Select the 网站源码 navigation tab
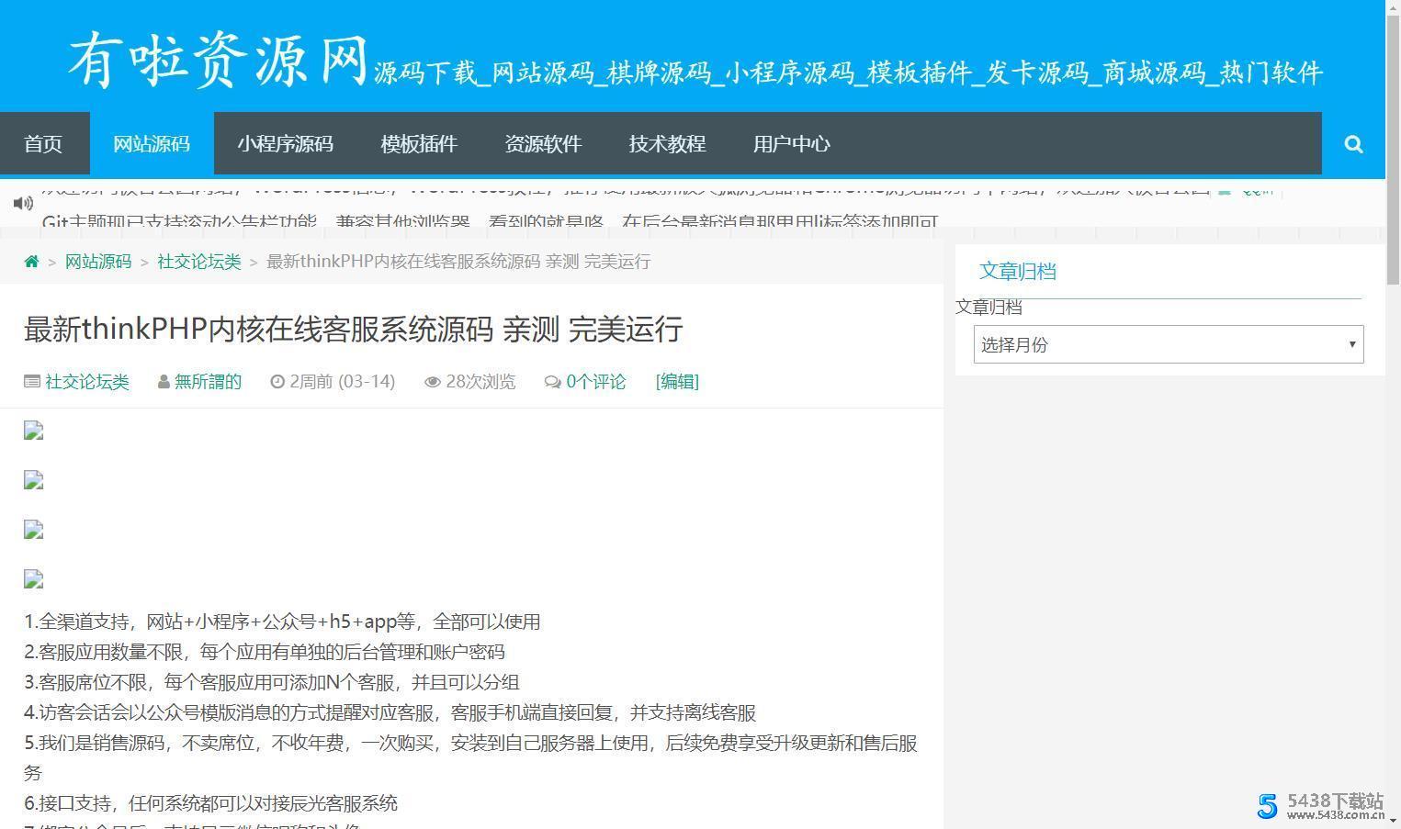Image resolution: width=1401 pixels, height=829 pixels. [x=152, y=144]
